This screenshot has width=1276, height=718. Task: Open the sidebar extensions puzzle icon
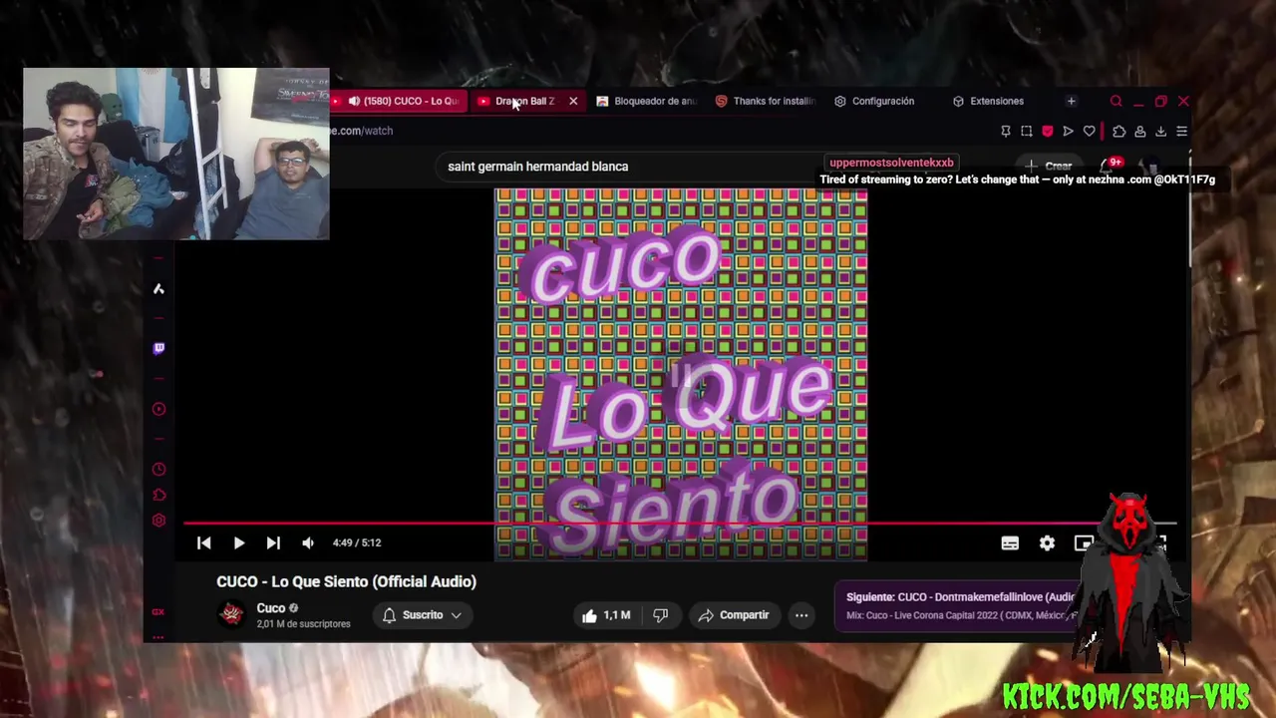click(159, 495)
